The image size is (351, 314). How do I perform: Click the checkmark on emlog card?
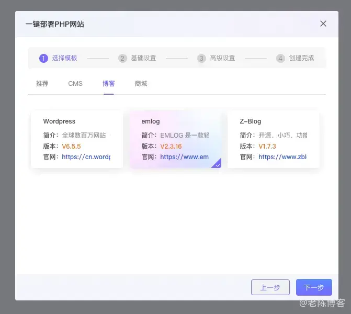[218, 165]
